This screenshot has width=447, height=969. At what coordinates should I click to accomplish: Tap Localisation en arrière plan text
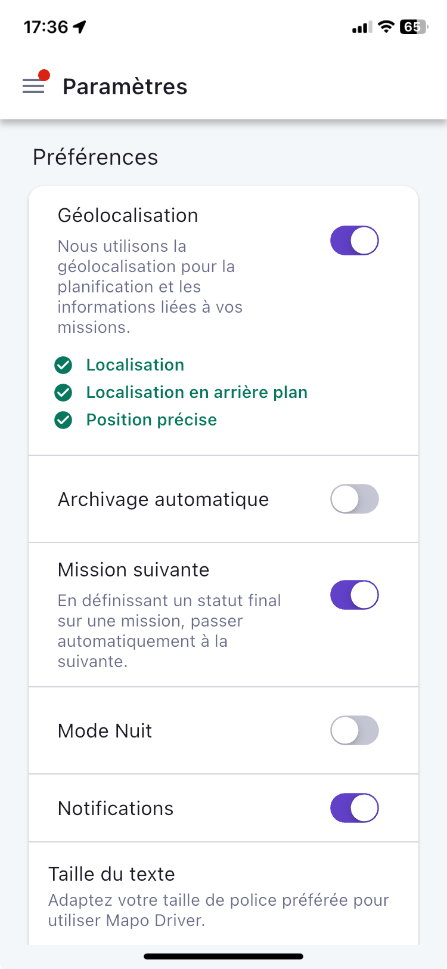tap(197, 393)
